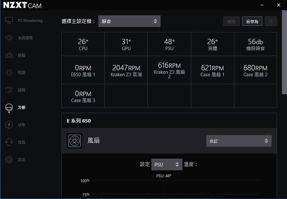Viewport: 287px width, 199px height.
Task: Click the PC Monitoring monitor icon
Action: tap(9, 20)
